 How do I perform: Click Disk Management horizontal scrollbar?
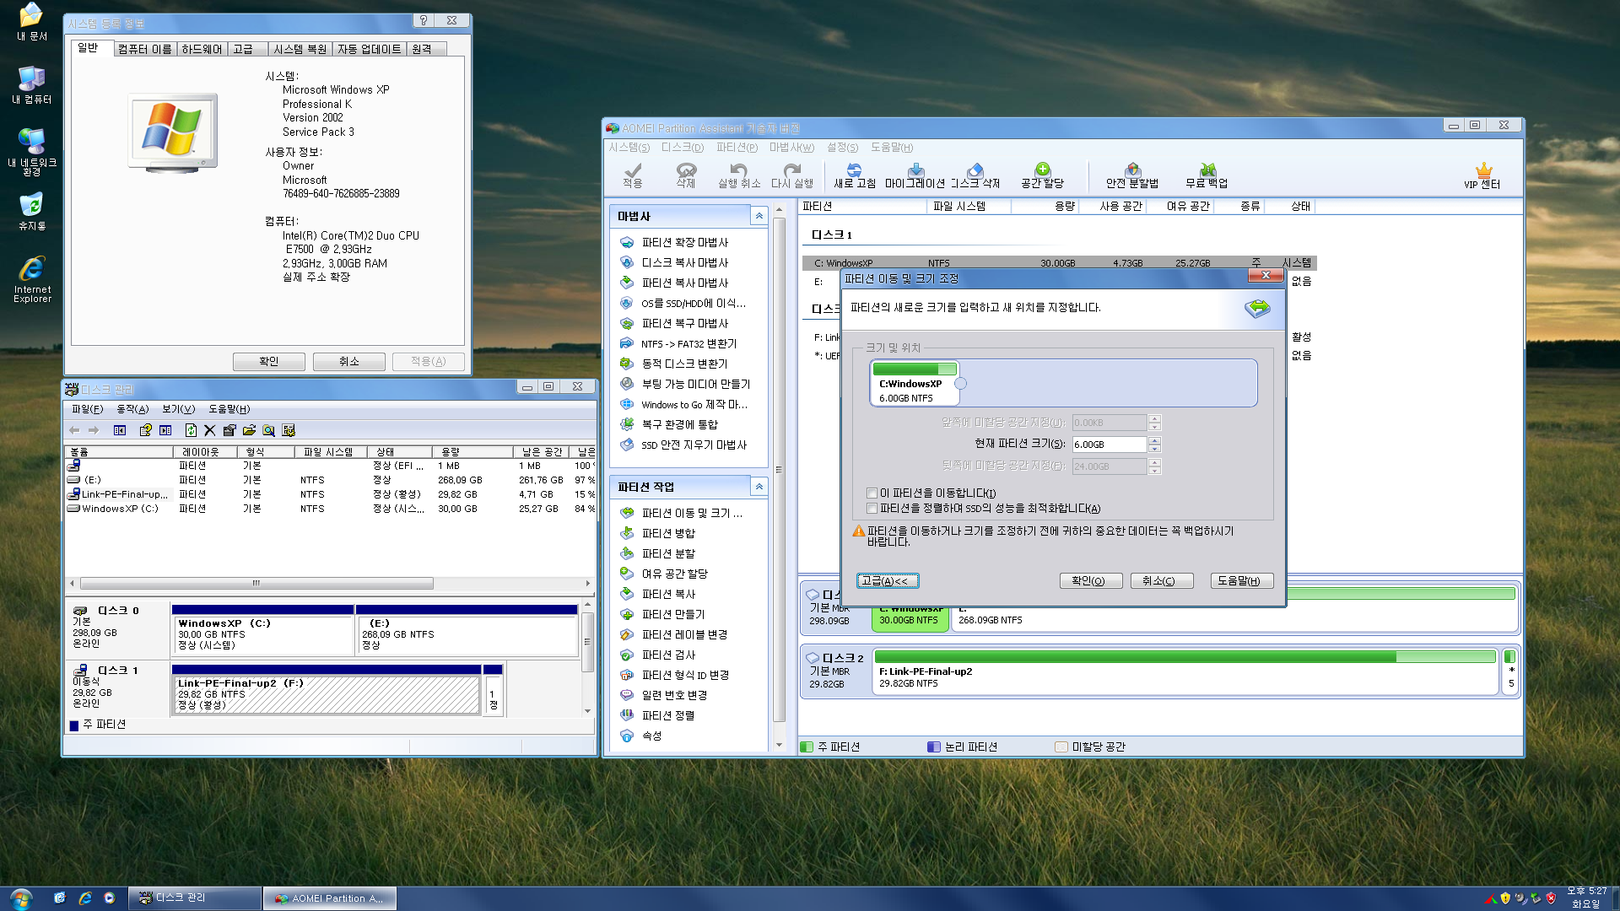coord(256,584)
